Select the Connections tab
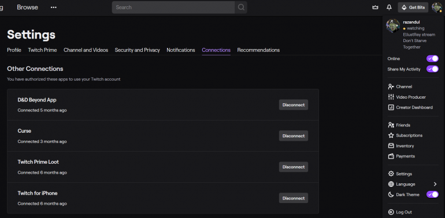Image resolution: width=445 pixels, height=218 pixels. click(x=216, y=50)
